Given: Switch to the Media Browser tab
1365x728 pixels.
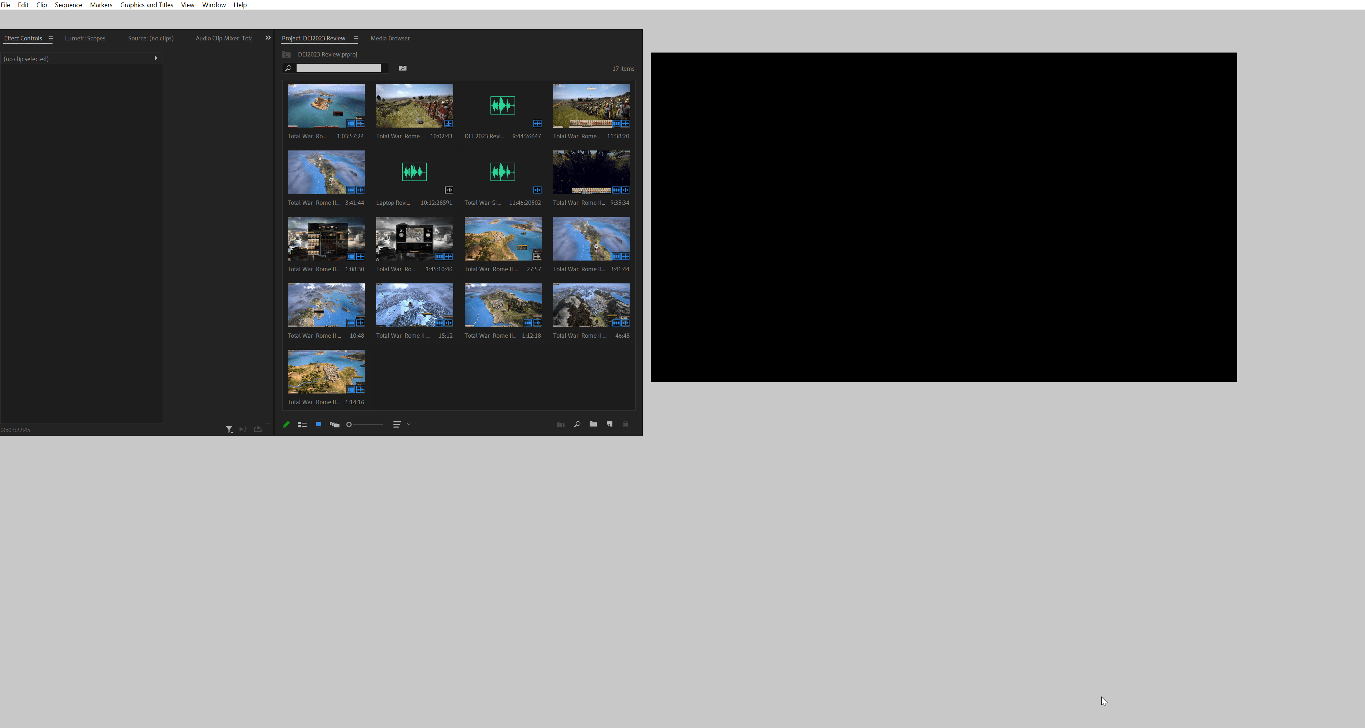Looking at the screenshot, I should click(x=389, y=38).
